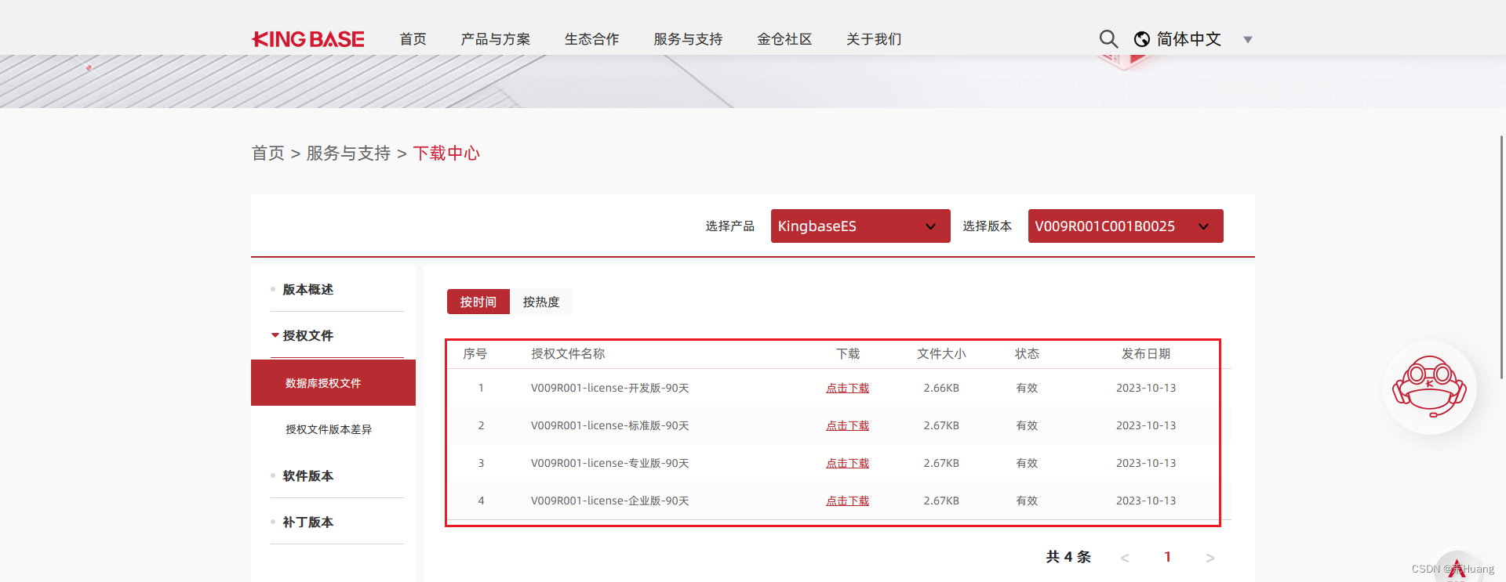Open 软件版本 in the sidebar

point(307,475)
